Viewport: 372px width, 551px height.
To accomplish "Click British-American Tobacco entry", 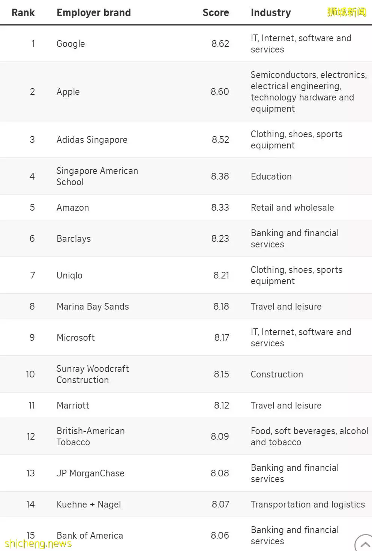I will click(x=91, y=436).
